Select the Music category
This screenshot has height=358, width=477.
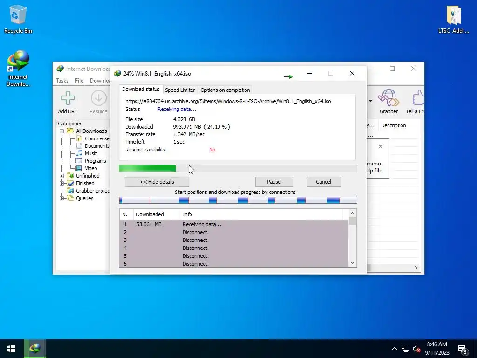click(x=91, y=153)
